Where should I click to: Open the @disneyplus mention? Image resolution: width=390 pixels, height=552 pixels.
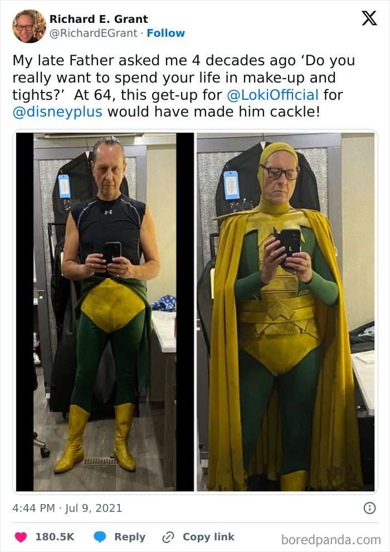[58, 112]
